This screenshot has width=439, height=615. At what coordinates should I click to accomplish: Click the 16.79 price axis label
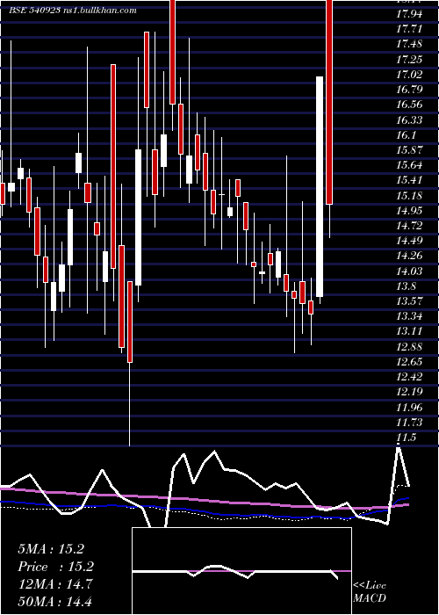click(409, 90)
